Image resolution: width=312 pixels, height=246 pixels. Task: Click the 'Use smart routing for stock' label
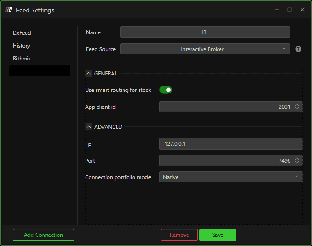click(118, 90)
